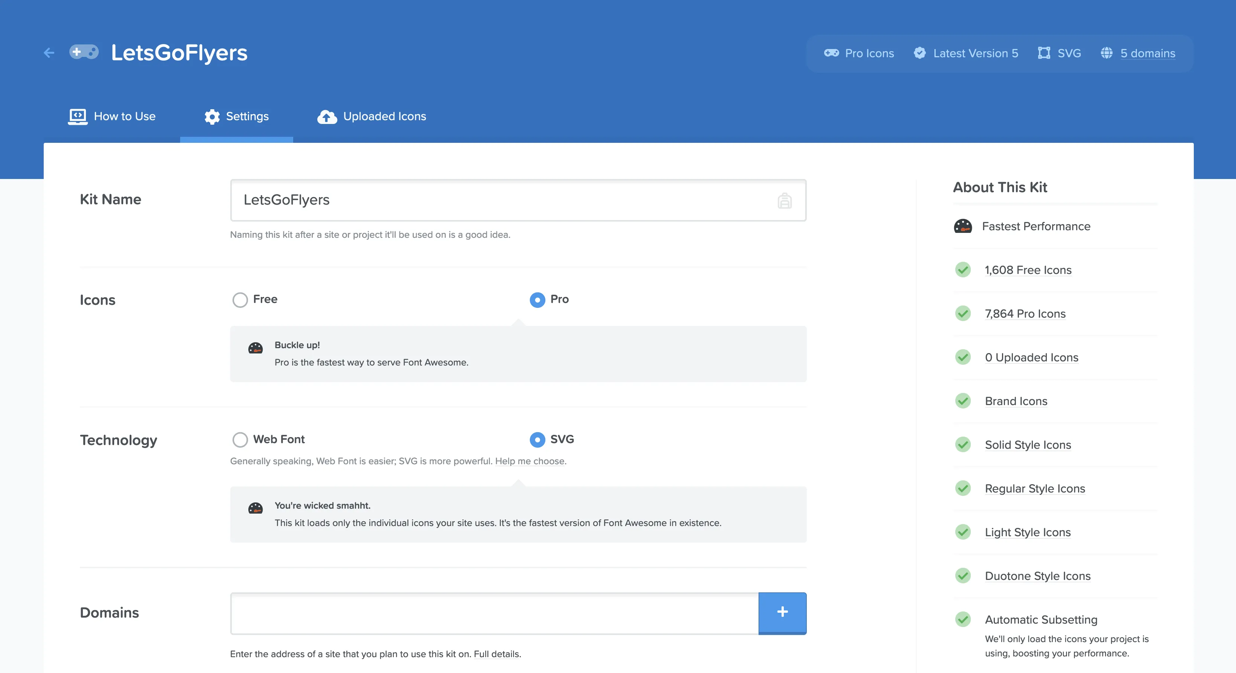1236x673 pixels.
Task: Click the plus button to add a domain
Action: [x=782, y=613]
